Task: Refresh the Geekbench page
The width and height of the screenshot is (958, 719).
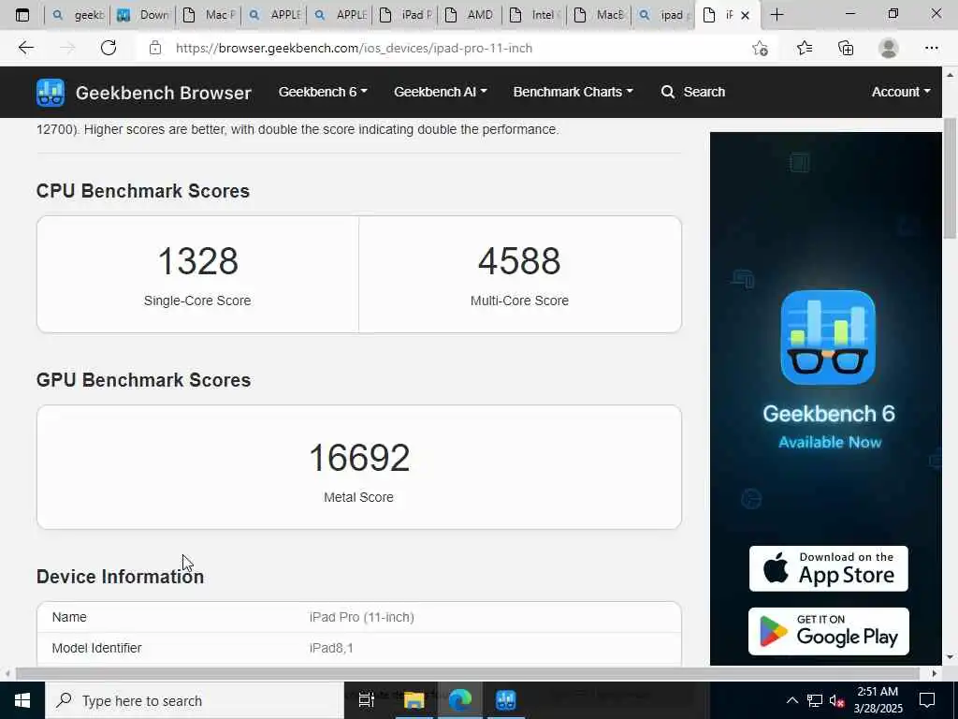Action: pos(109,48)
